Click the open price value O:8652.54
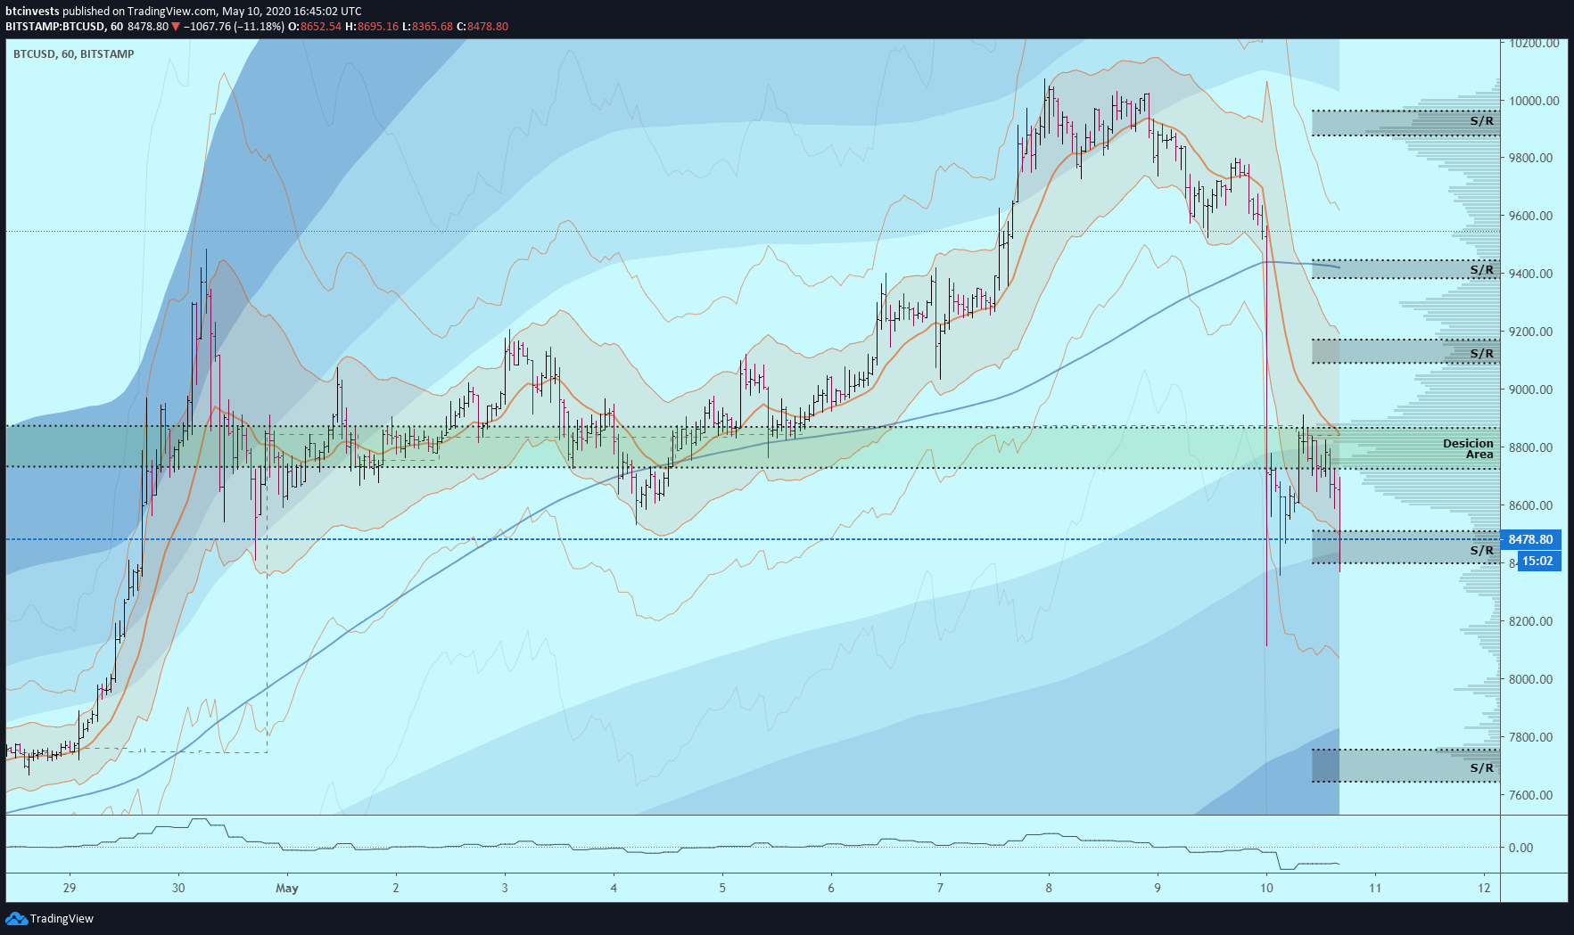The width and height of the screenshot is (1574, 935). click(x=315, y=27)
